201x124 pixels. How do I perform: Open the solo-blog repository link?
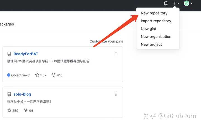[x=22, y=94]
